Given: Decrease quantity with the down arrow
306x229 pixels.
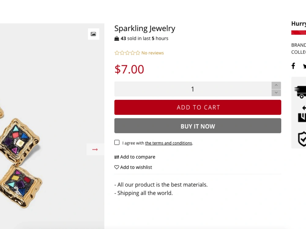Looking at the screenshot, I should point(276,93).
